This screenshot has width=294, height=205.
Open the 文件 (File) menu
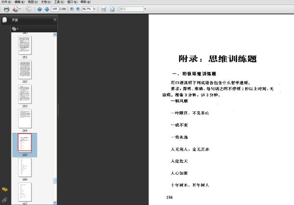coord(6,2)
